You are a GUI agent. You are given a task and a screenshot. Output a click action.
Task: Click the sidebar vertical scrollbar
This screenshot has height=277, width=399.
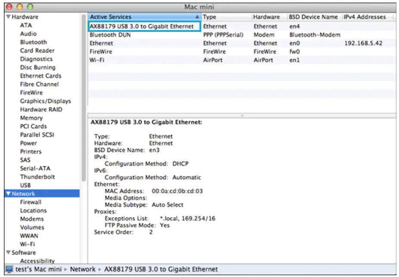click(x=84, y=98)
